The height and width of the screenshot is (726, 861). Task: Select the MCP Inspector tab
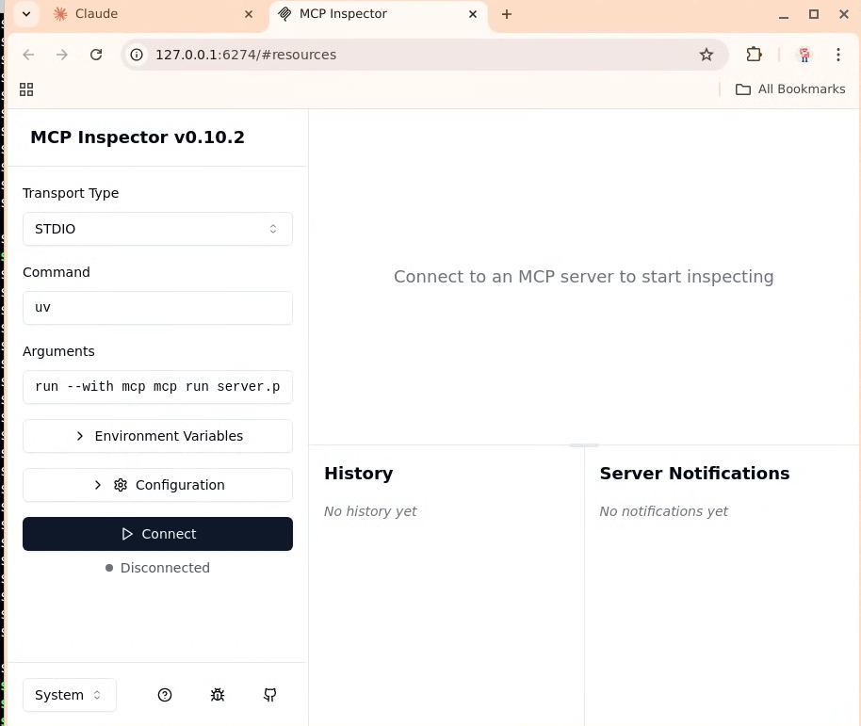tap(378, 14)
